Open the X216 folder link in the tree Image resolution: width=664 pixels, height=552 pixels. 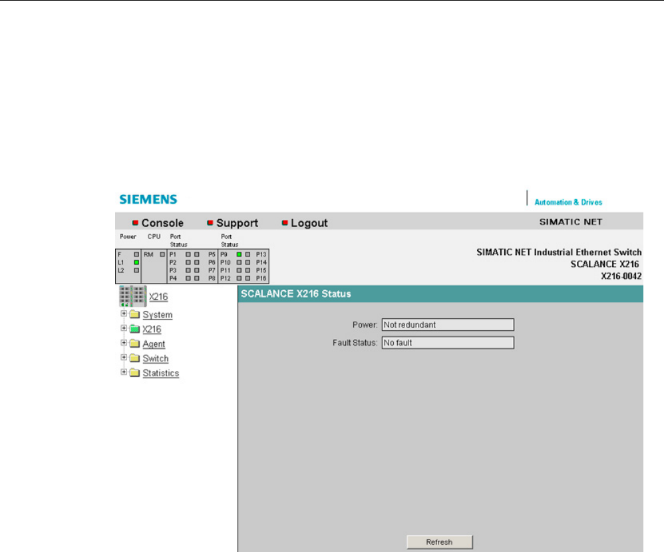(152, 330)
